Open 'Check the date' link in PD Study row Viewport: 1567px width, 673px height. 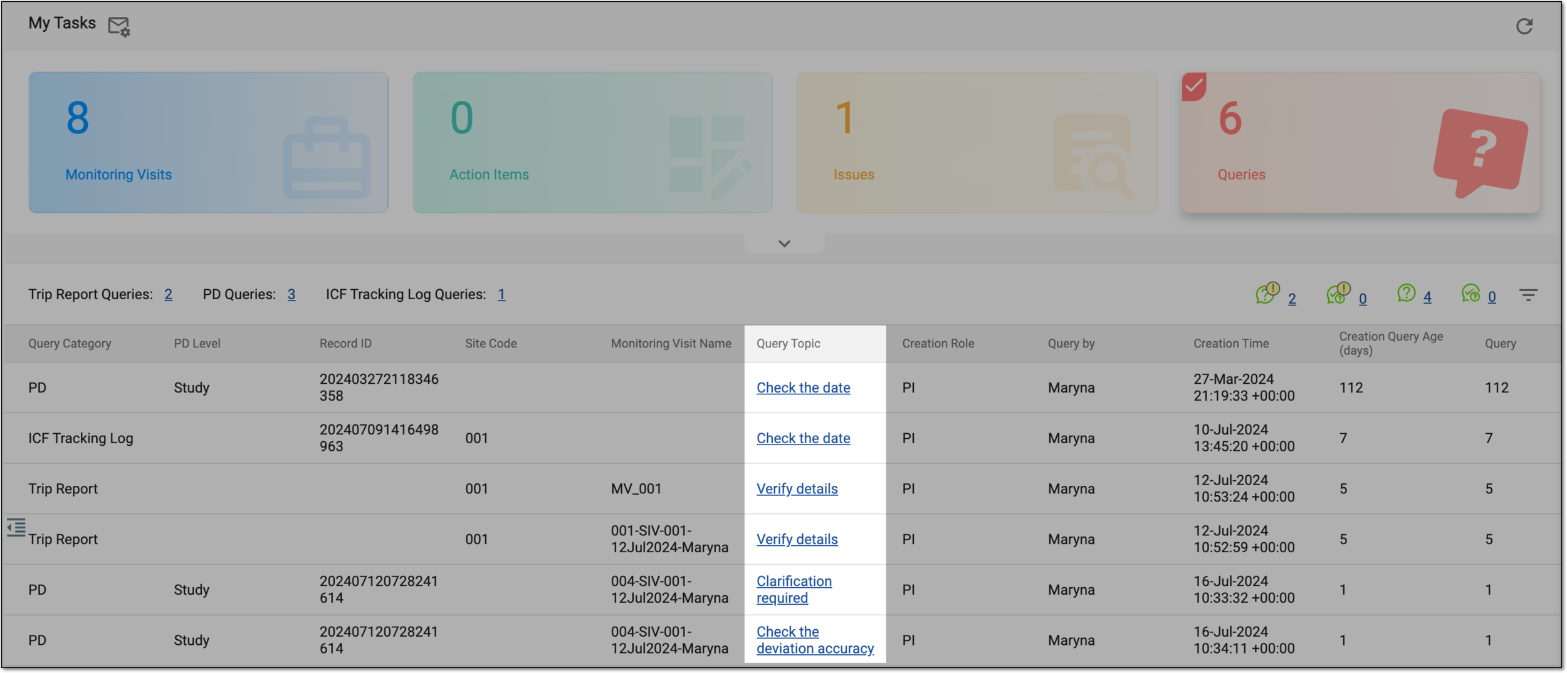[x=803, y=388]
